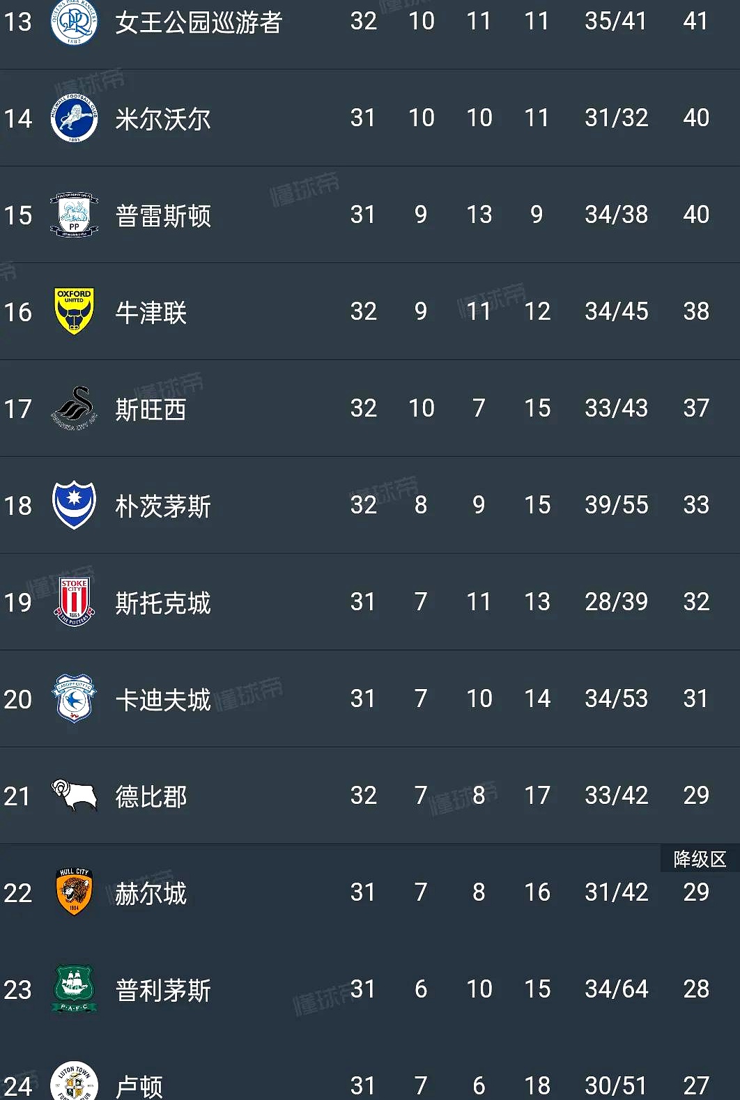This screenshot has height=1100, width=740.
Task: Open team page for 米尔沃尔
Action: click(163, 119)
